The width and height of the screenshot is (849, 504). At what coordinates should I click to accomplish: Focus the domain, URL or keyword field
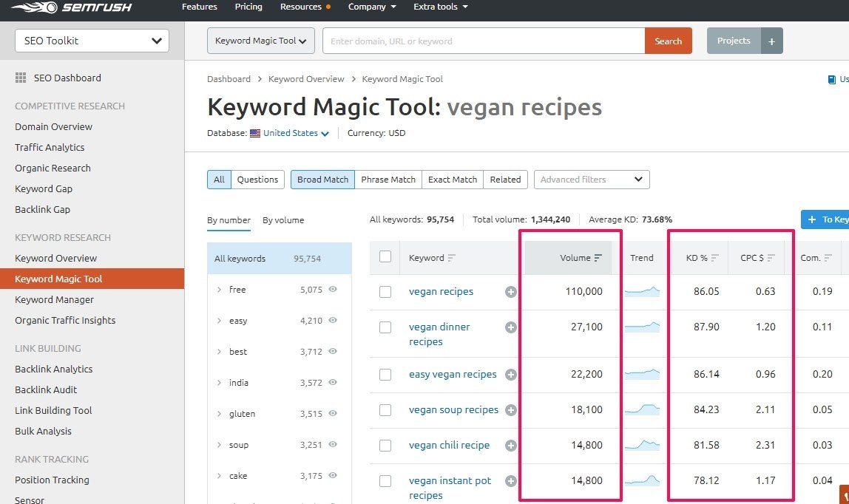(x=484, y=41)
